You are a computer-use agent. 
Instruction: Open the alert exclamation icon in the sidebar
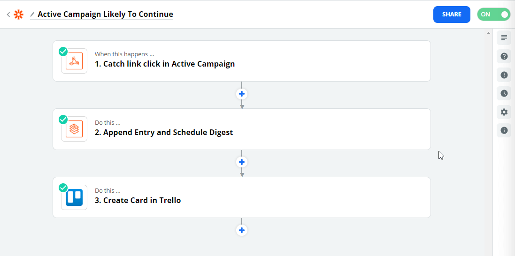(x=504, y=75)
